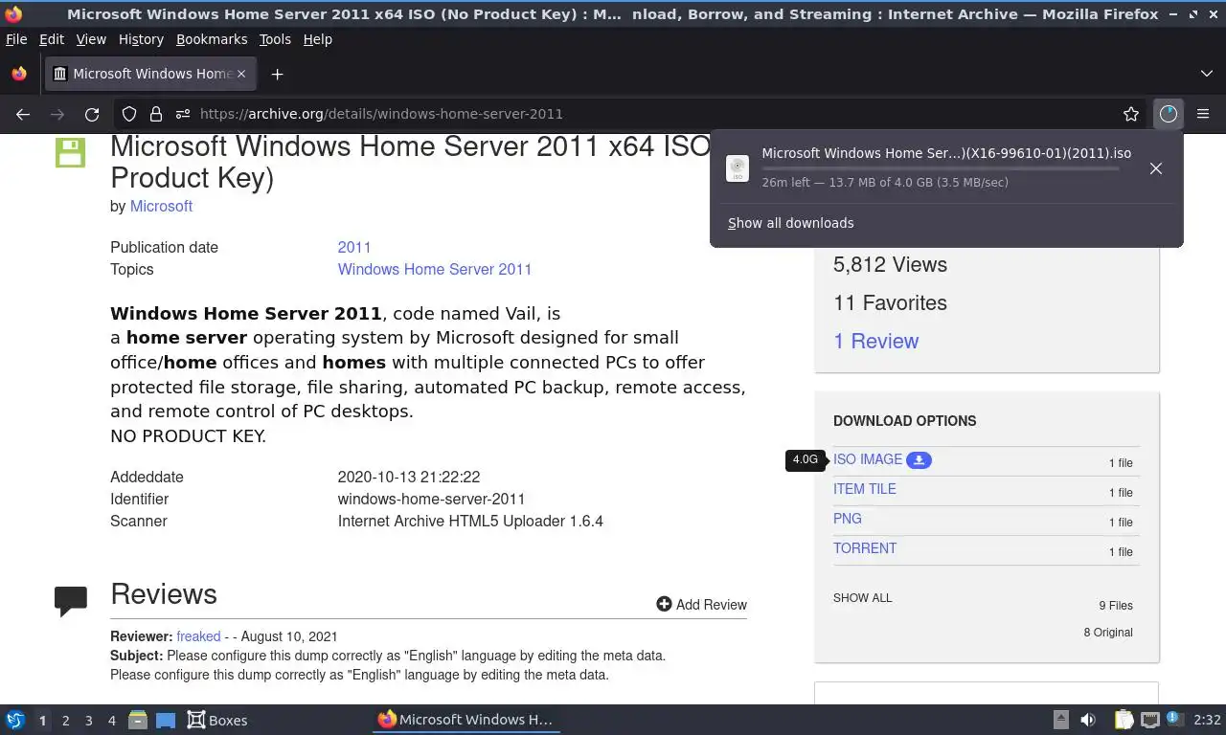Viewport: 1226px width, 735px height.
Task: Open the Windows Home Server 2011 topic link
Action: pos(435,269)
